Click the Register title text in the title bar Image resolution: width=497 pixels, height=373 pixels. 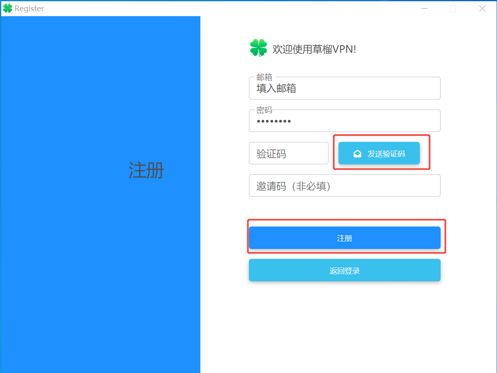coord(29,8)
